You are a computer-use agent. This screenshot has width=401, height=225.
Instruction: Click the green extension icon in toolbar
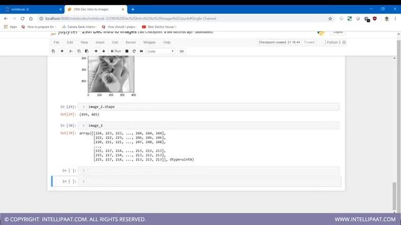[350, 19]
